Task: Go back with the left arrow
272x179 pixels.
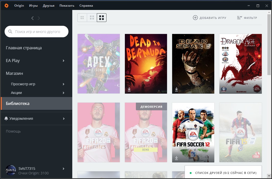Action: click(32, 18)
